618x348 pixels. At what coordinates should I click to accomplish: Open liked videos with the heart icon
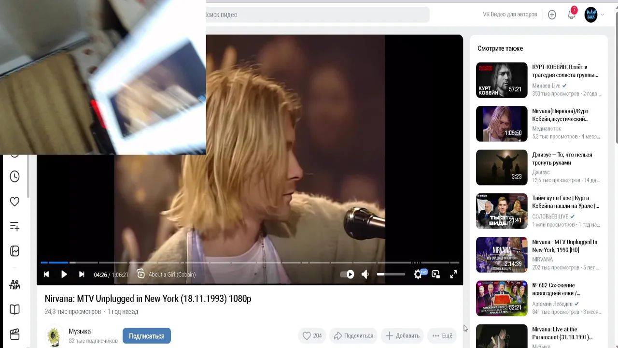14,202
